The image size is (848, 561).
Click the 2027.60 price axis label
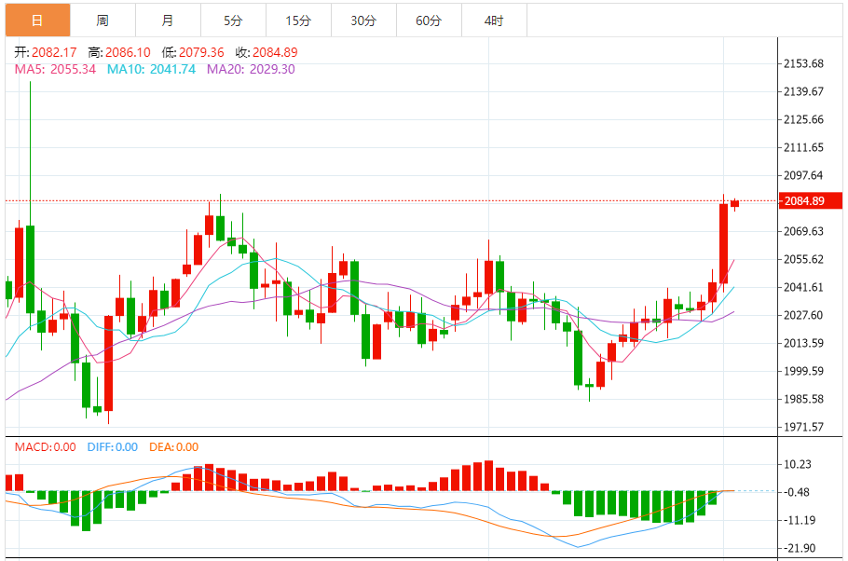click(x=803, y=315)
